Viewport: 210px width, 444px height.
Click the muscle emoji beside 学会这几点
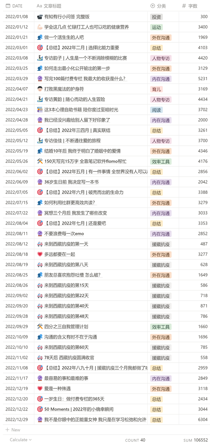(x=40, y=27)
